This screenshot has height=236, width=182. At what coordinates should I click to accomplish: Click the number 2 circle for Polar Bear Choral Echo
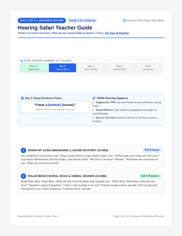pos(23,176)
